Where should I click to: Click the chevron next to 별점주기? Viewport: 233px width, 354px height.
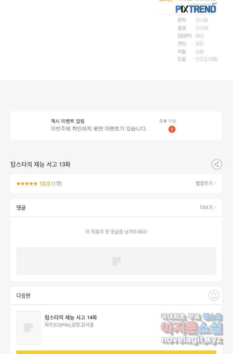point(215,183)
